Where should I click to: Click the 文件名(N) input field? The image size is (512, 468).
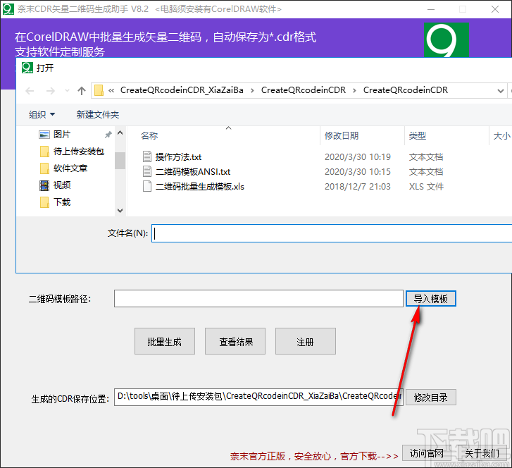click(332, 233)
